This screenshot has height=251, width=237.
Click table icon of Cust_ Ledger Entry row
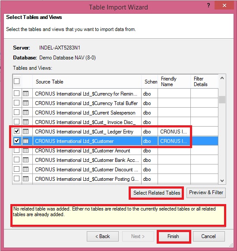point(25,131)
